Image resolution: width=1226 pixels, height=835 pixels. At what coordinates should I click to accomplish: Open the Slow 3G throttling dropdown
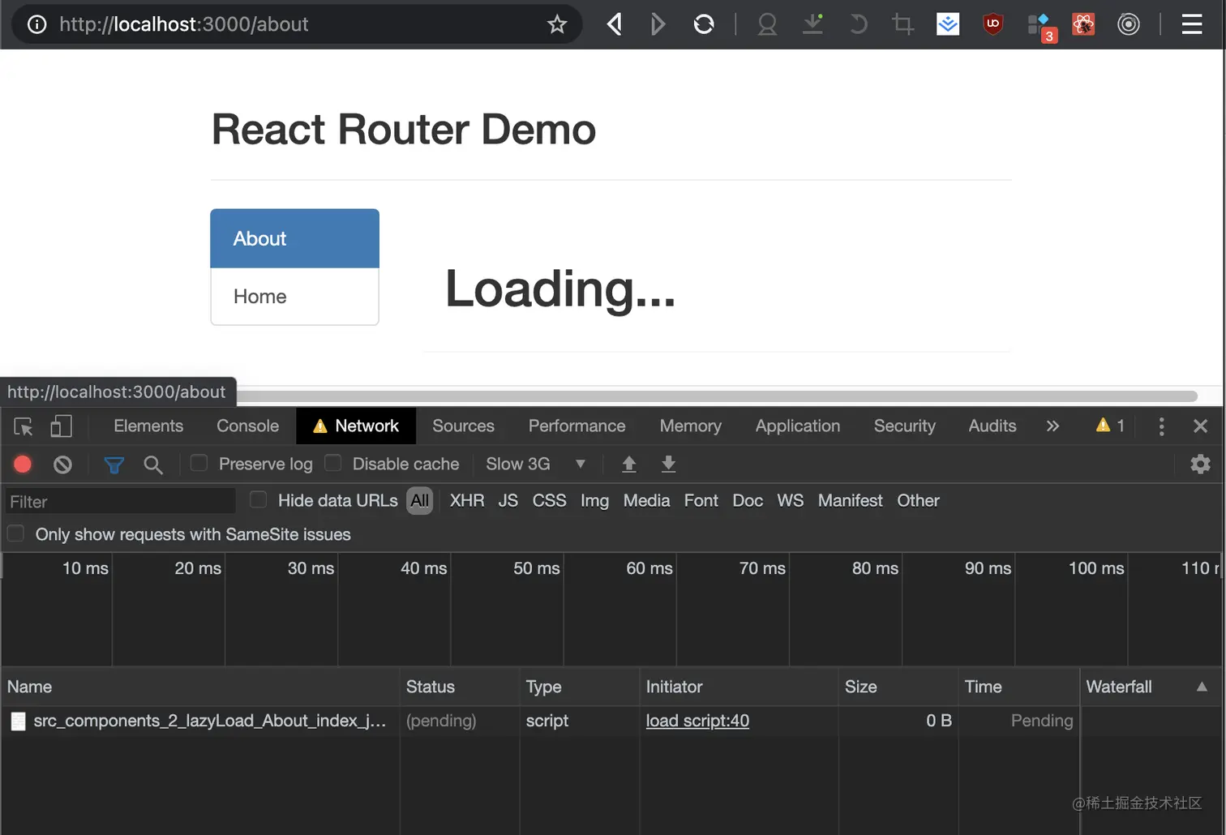535,464
